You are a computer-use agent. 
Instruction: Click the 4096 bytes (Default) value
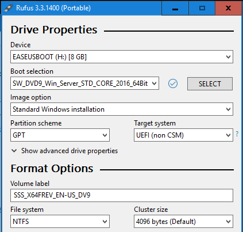click(x=166, y=222)
